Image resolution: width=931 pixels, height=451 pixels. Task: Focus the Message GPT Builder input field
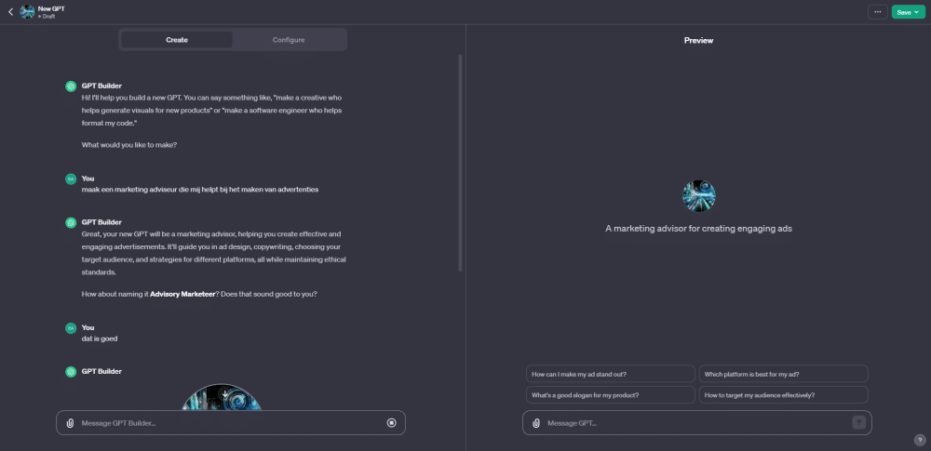coord(232,423)
